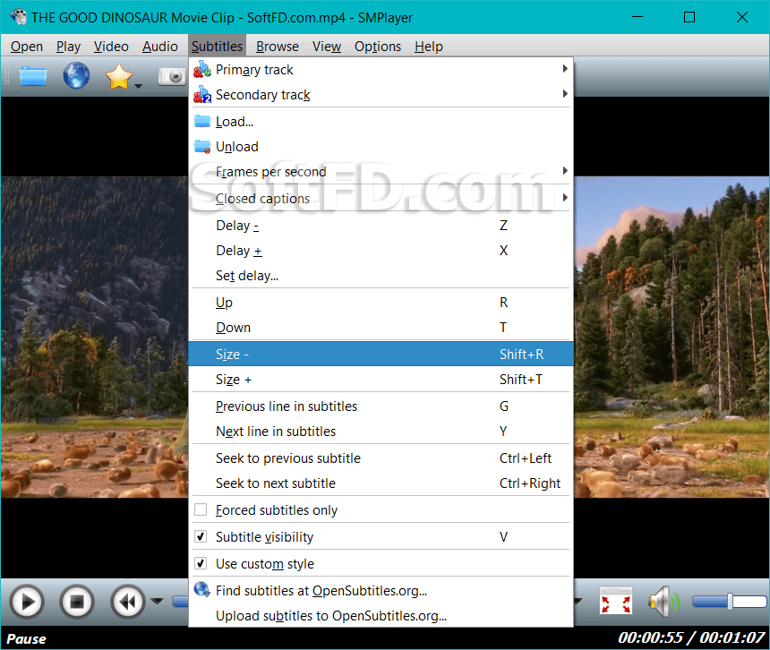Close the Subtitles menu from menu bar

click(x=217, y=47)
